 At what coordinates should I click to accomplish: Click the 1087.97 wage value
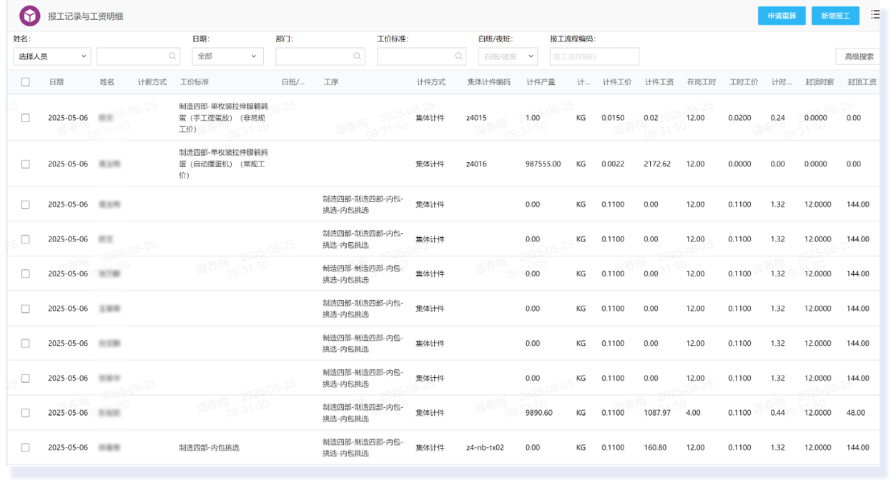tap(657, 413)
